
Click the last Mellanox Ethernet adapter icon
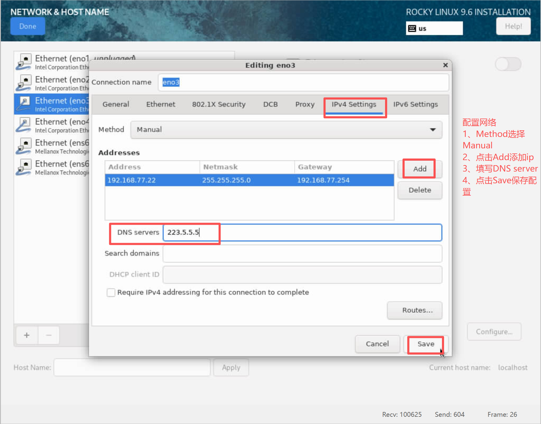(24, 167)
